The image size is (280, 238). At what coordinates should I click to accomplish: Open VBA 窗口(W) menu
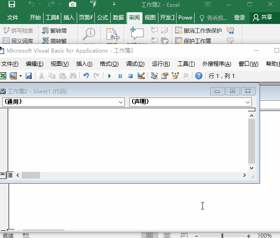click(x=248, y=64)
